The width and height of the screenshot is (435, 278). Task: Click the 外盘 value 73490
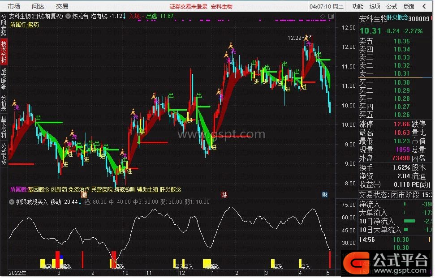point(401,158)
